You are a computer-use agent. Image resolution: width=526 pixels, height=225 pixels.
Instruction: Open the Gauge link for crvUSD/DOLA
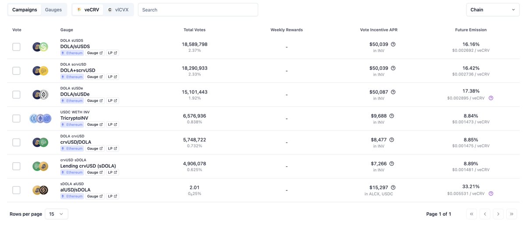click(95, 149)
